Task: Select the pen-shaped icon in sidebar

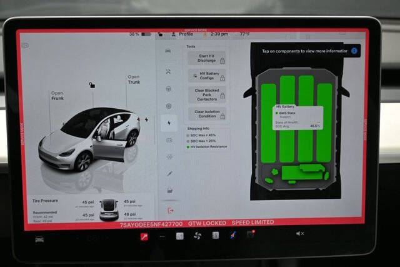Action: 169,174
